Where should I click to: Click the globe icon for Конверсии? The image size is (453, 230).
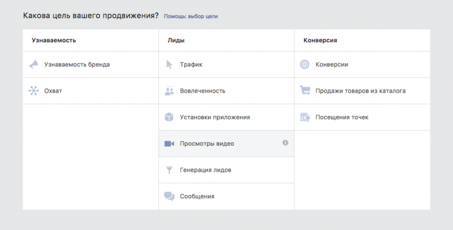305,64
